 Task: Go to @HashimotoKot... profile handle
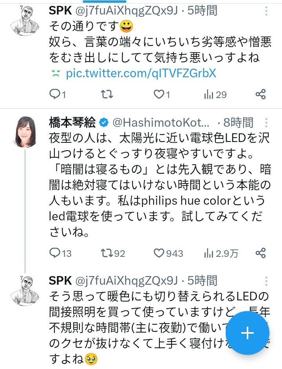161,123
